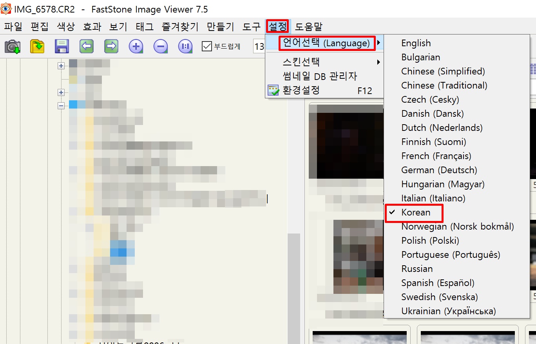Click the 설정 menu
This screenshot has height=344, width=536.
(x=278, y=27)
